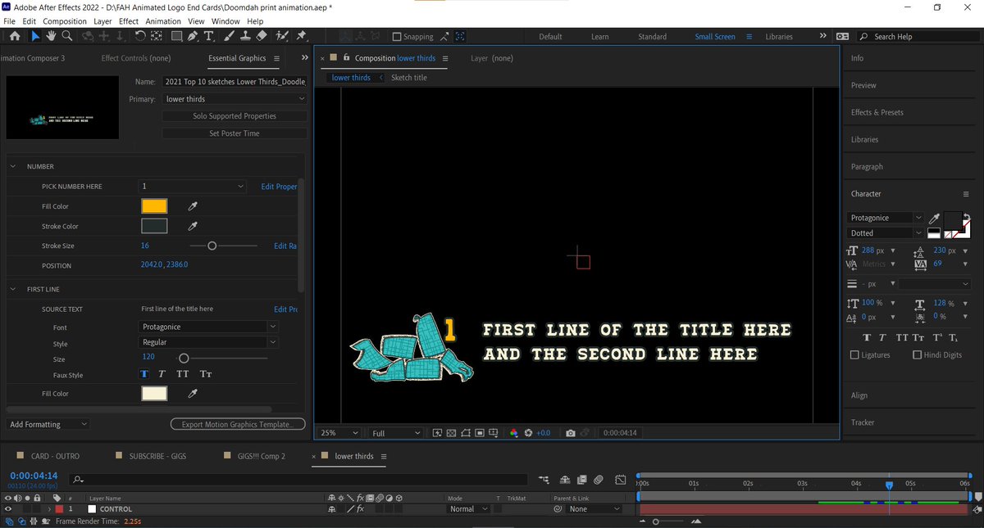Reset exposure icon in viewer
Image resolution: width=984 pixels, height=528 pixels.
tap(529, 433)
